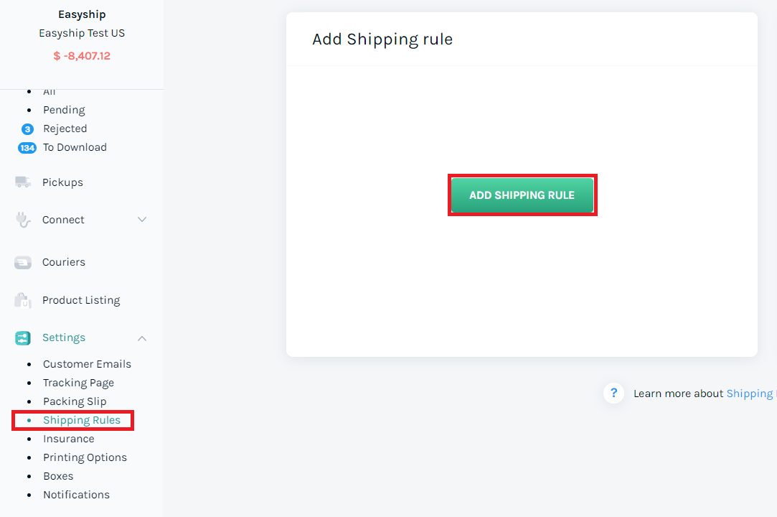Open the Shipping Rules settings page
Viewport: 777px width, 517px height.
(x=82, y=420)
